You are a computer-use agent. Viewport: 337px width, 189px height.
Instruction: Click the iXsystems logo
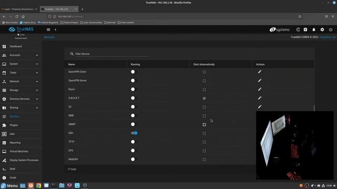pos(280,29)
